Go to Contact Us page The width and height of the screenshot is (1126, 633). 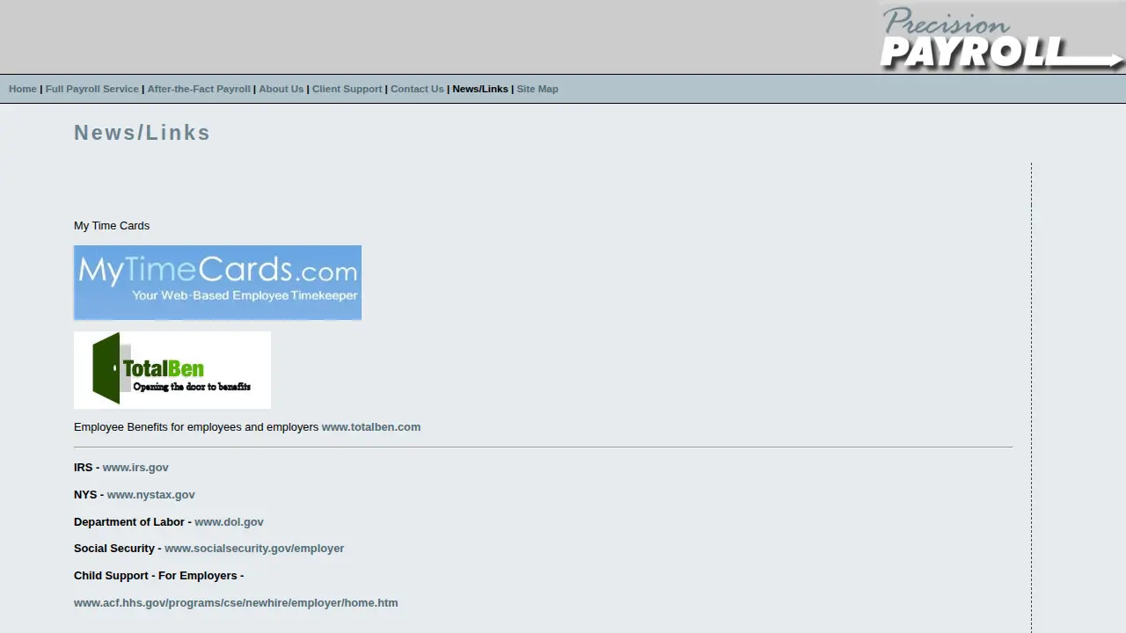417,89
